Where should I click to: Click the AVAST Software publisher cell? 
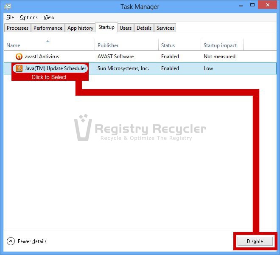(x=115, y=57)
